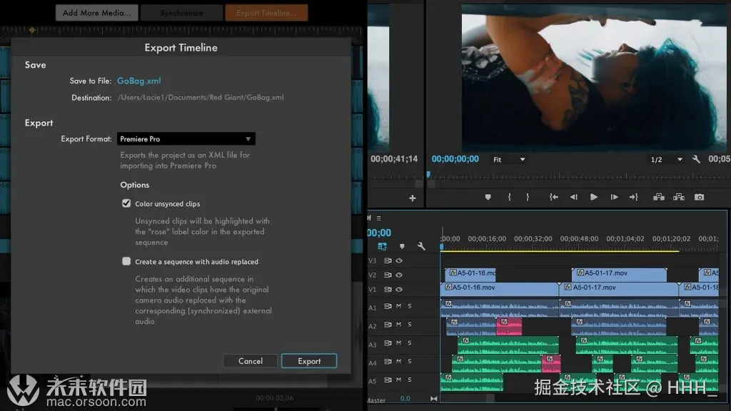Select the rose-colored clip on track A4

[x=551, y=363]
